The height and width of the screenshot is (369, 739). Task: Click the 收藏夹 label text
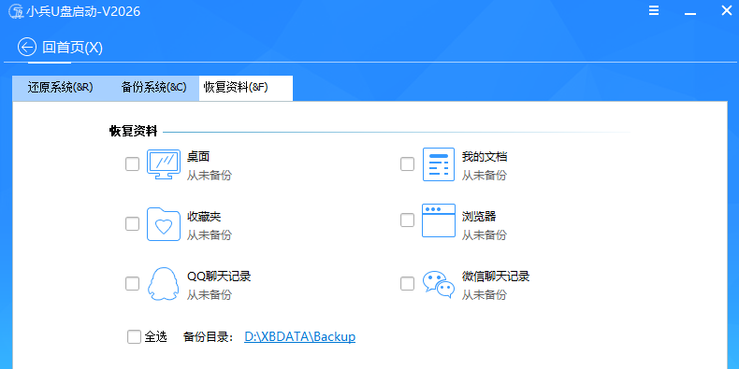pos(204,217)
